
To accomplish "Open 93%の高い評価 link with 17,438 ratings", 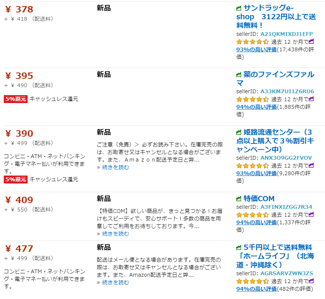I will coord(257,49).
